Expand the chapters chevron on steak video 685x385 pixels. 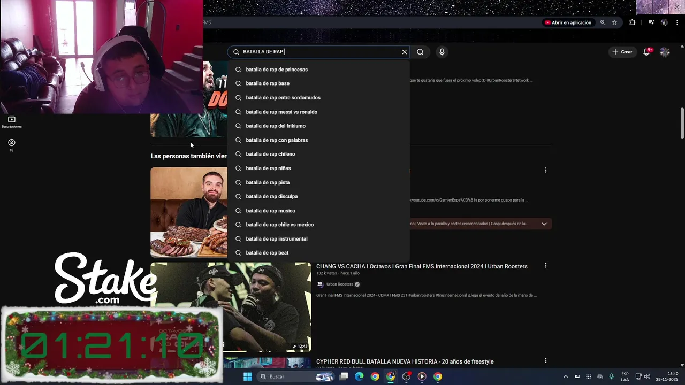point(544,224)
